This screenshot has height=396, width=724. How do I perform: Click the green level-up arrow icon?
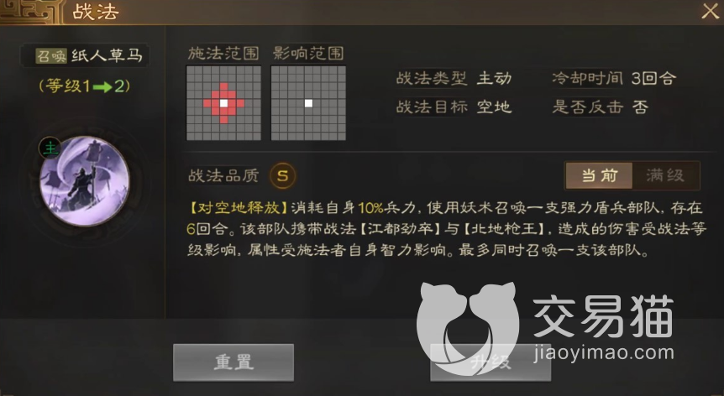(102, 86)
